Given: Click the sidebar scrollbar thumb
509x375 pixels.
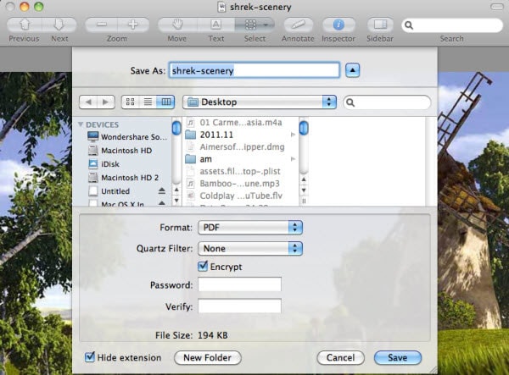Looking at the screenshot, I should 176,128.
